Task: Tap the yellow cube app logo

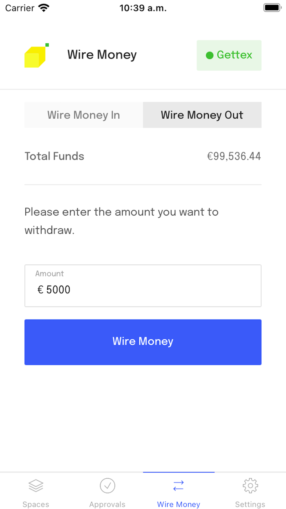Action: pyautogui.click(x=36, y=56)
